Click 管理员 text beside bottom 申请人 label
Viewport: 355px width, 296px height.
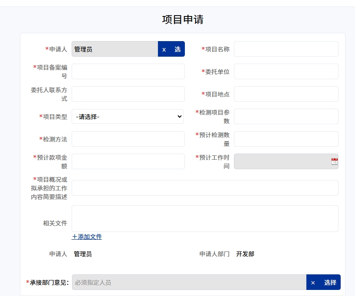pyautogui.click(x=83, y=254)
